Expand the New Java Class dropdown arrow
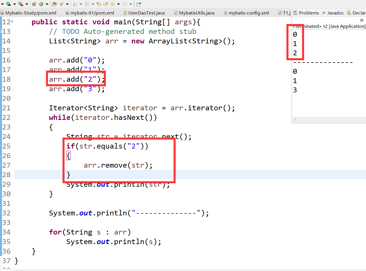 47,4
